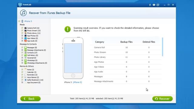
Task: Select the Camera Roll table row
Action: (x=126, y=48)
